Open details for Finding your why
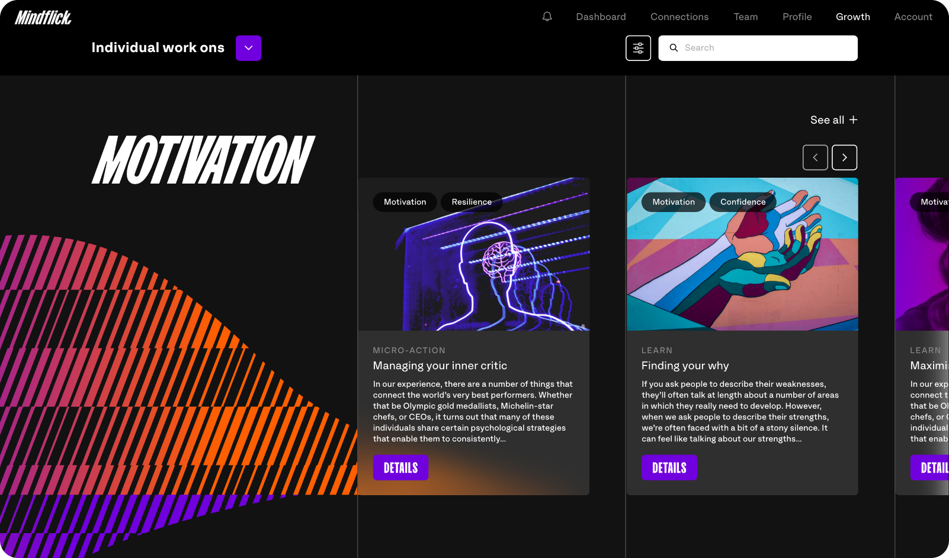949x558 pixels. [669, 467]
